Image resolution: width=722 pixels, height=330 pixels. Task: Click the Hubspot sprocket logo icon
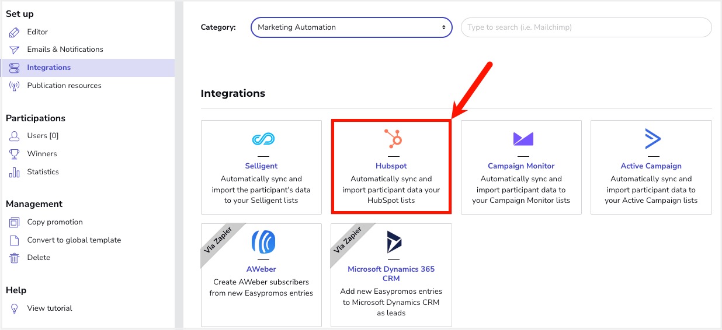pos(393,139)
